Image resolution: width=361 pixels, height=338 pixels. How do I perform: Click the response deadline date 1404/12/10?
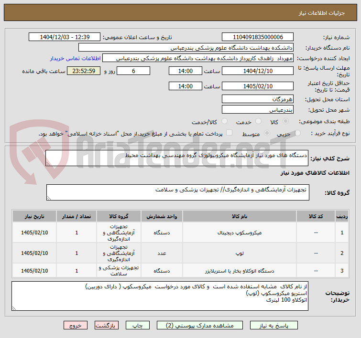[x=258, y=71]
